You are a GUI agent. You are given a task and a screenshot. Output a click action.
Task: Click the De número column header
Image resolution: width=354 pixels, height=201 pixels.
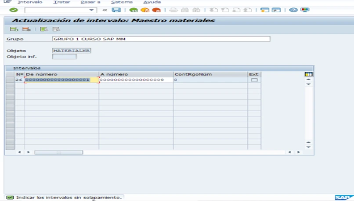(61, 74)
